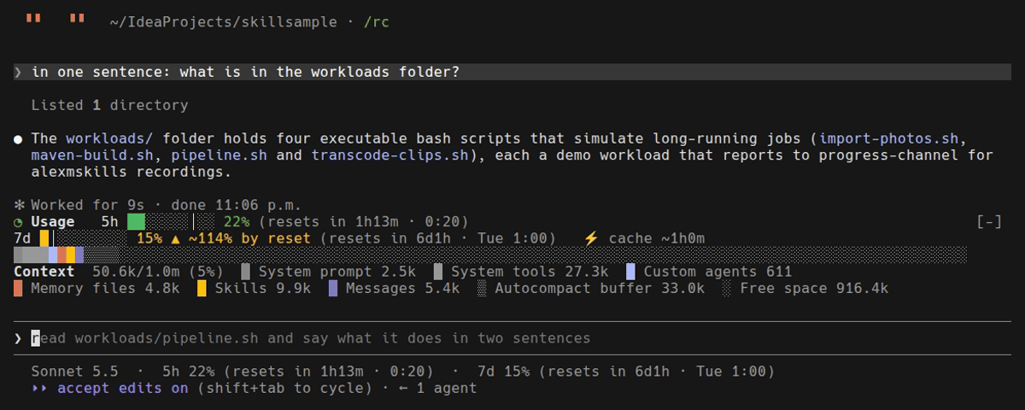Click the white bullet before the response

coord(18,138)
